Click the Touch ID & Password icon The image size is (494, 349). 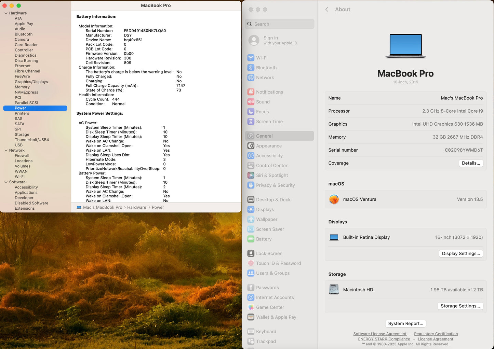(251, 263)
